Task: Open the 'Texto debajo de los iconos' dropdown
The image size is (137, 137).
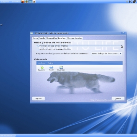Action: (x=107, y=53)
